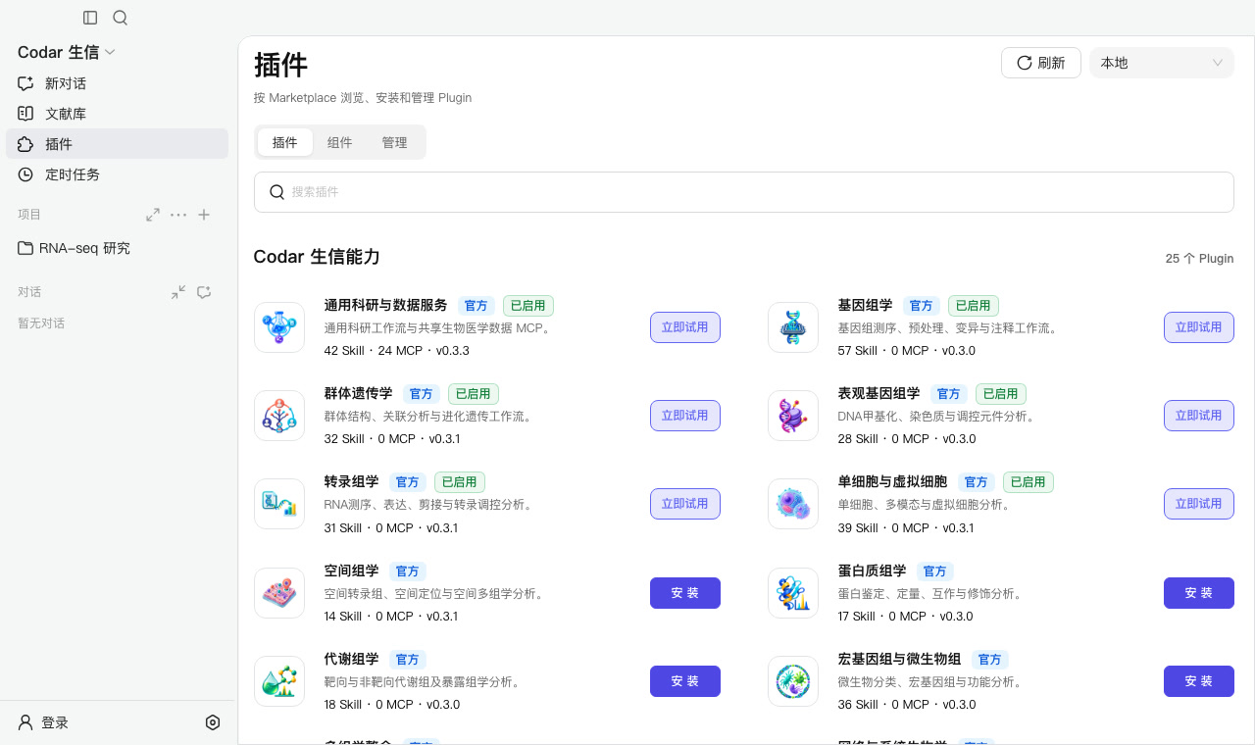Click 登录 at the sidebar bottom
The image size is (1255, 745).
click(x=44, y=722)
